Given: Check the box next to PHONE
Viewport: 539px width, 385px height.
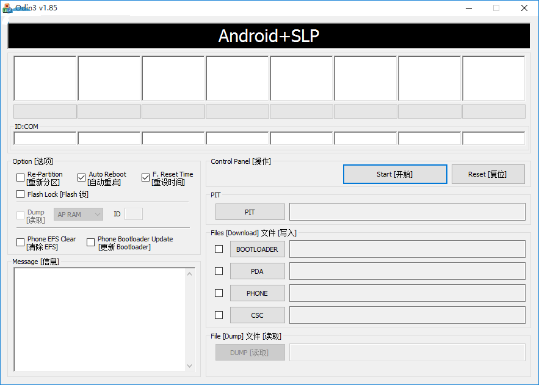Looking at the screenshot, I should pos(219,293).
